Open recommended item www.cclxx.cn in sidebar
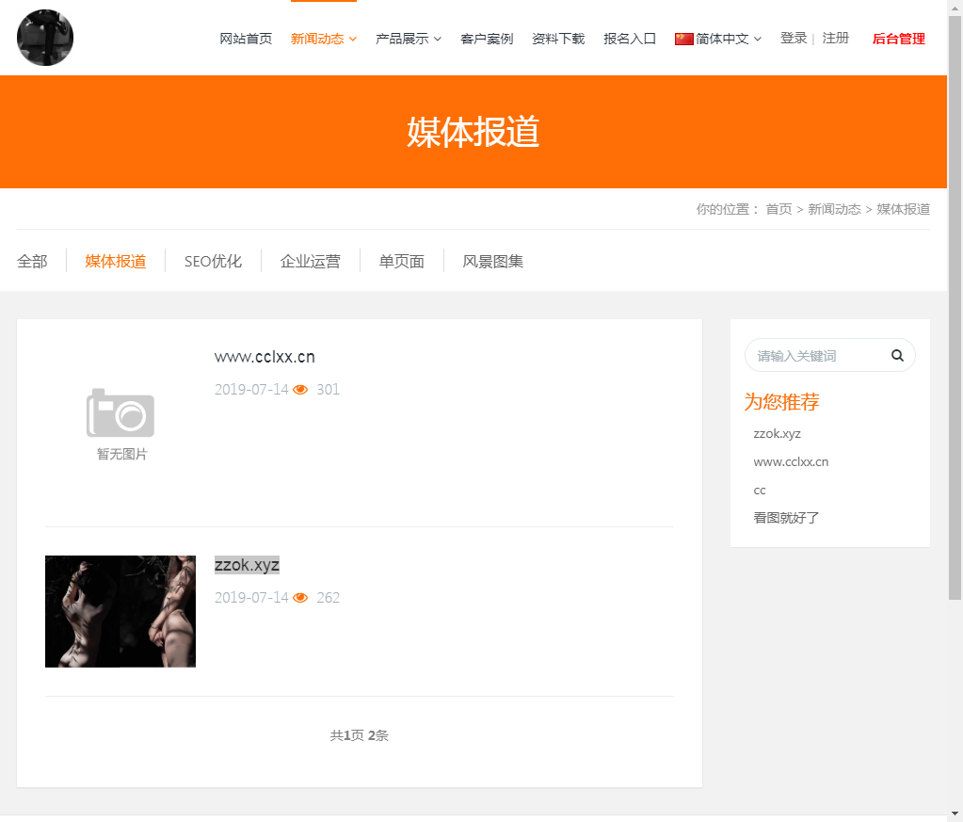This screenshot has height=822, width=963. point(791,462)
